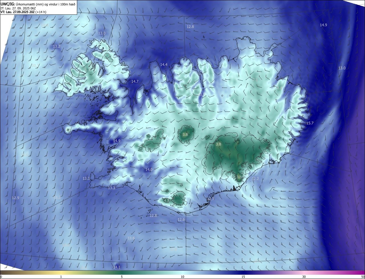Select the 14.0 value label
Image resolution: width=365 pixels, height=279 pixels.
(x=149, y=169)
